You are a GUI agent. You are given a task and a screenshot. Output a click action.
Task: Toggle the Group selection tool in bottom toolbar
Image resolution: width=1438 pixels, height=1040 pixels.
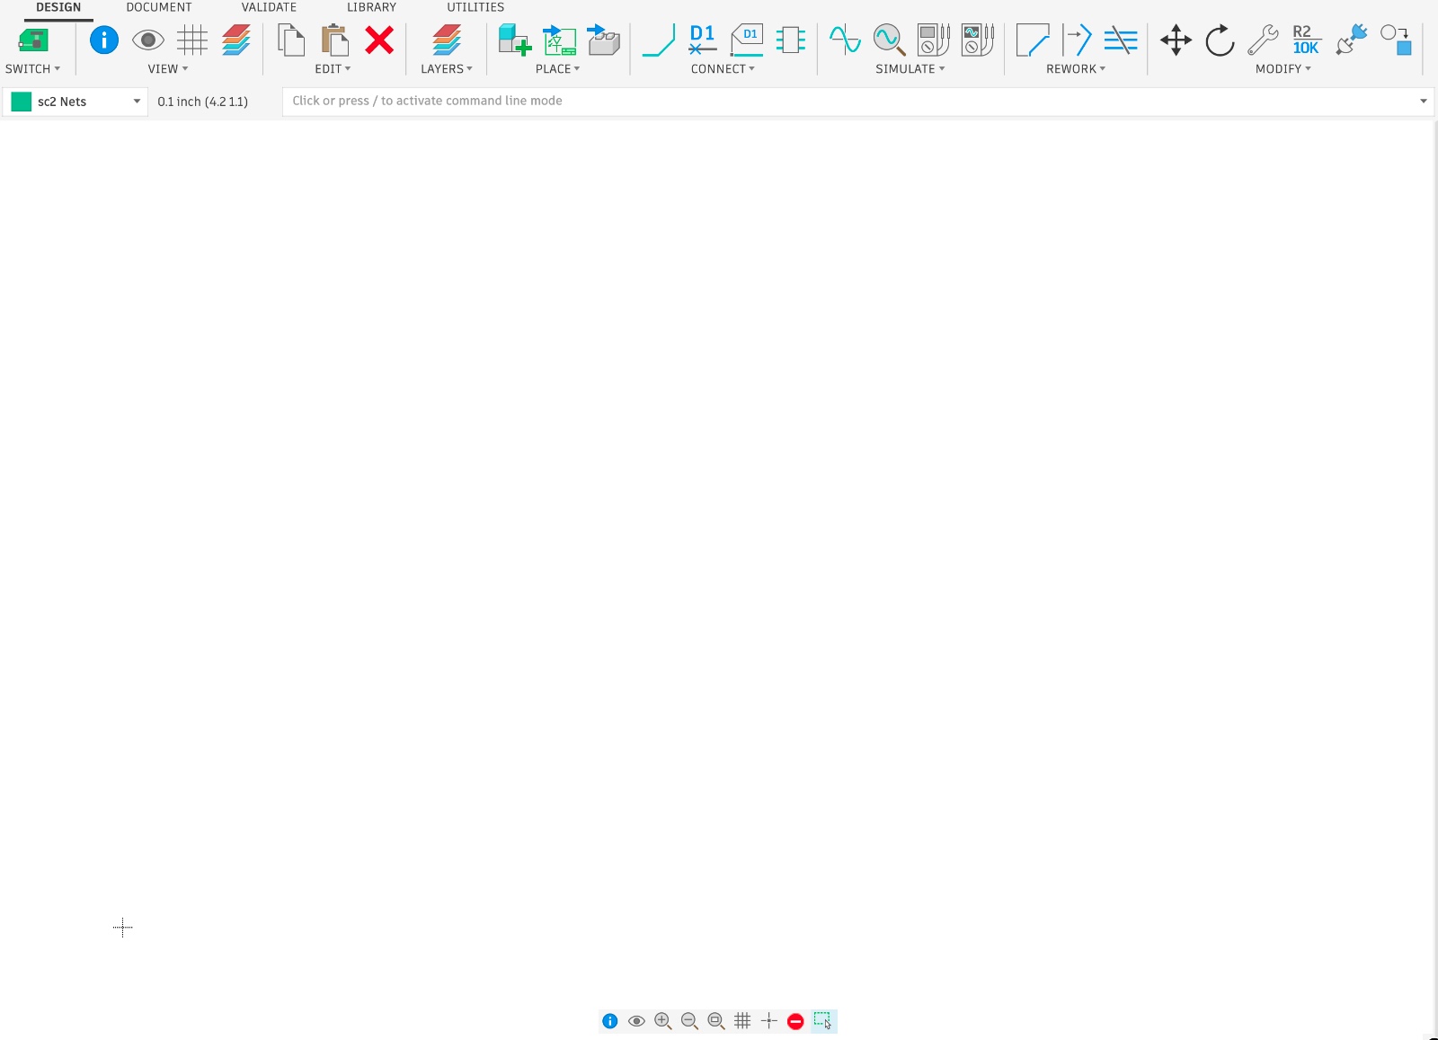click(x=823, y=1021)
